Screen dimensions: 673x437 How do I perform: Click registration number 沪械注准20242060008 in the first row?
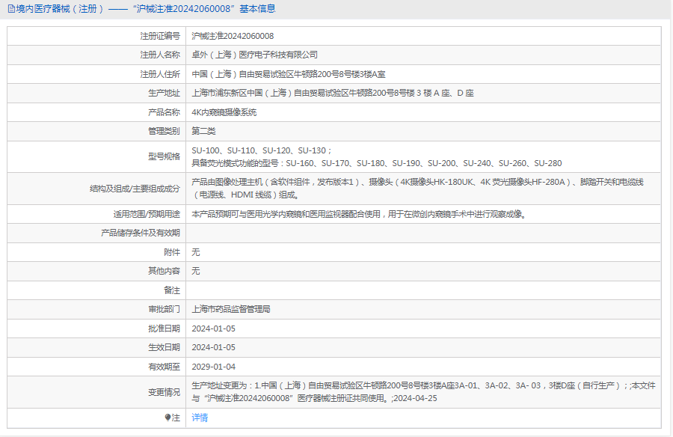(233, 36)
